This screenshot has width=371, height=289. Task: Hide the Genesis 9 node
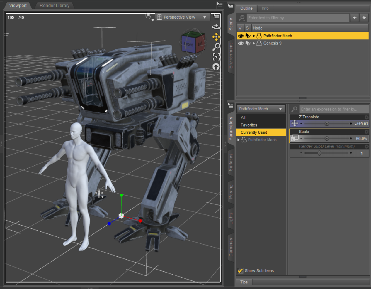(241, 43)
